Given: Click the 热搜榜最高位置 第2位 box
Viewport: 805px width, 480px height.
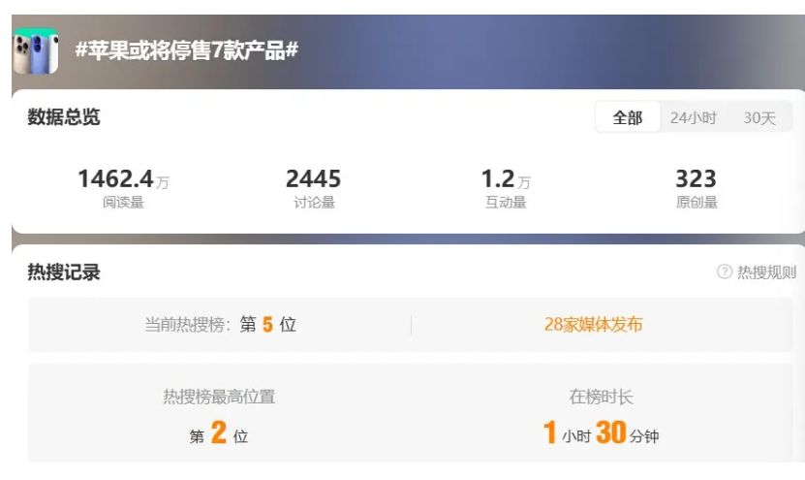Looking at the screenshot, I should coord(219,414).
